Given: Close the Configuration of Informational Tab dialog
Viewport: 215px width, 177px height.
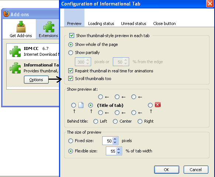Looking at the screenshot, I should (210, 4).
